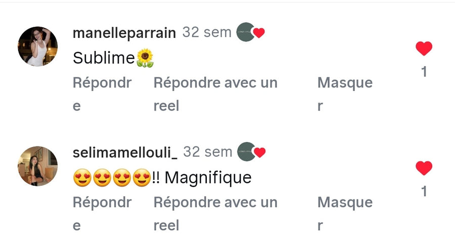
Task: Reply to the "Sublime" comment
Action: point(102,83)
